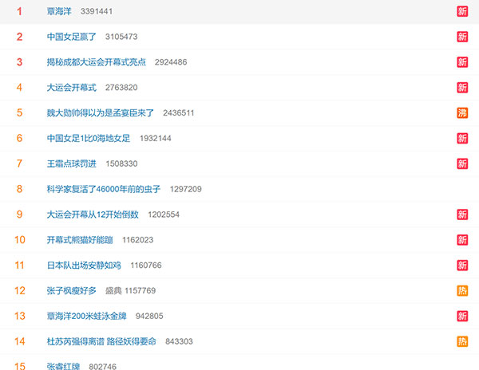Click the 新 badge beside 中国女足赢了
This screenshot has height=370, width=479.
[462, 37]
